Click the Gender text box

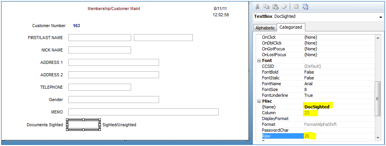(114, 100)
